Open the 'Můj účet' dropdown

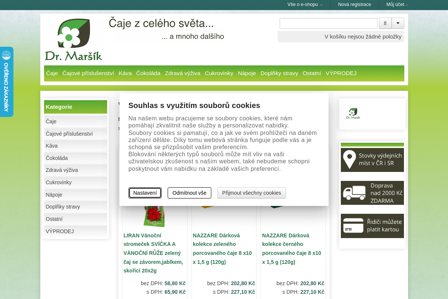pyautogui.click(x=397, y=4)
